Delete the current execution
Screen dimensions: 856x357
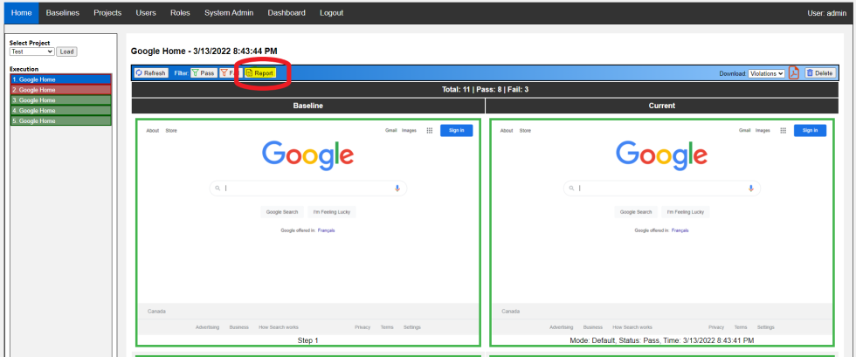click(x=819, y=73)
